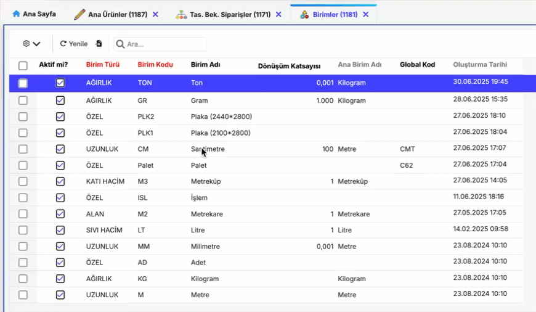
Task: Click the shapes icon on Birimler tab
Action: 304,14
